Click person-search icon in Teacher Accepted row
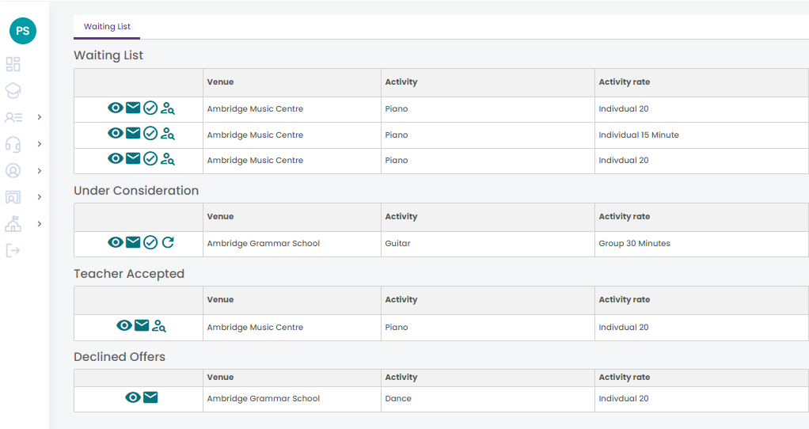This screenshot has height=429, width=809. (159, 326)
